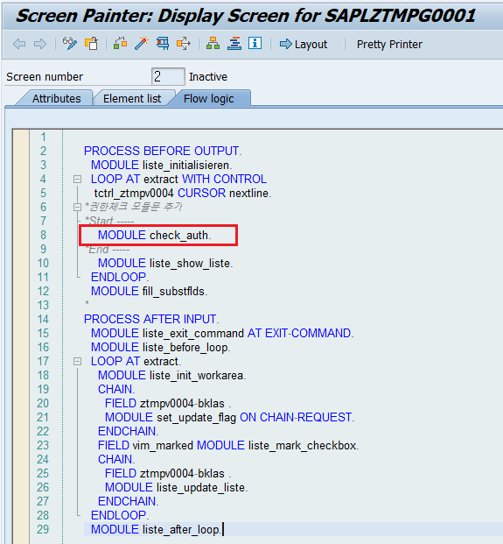Viewport: 503px width, 544px height.
Task: Click the MODULE check_auth statement
Action: tap(155, 236)
